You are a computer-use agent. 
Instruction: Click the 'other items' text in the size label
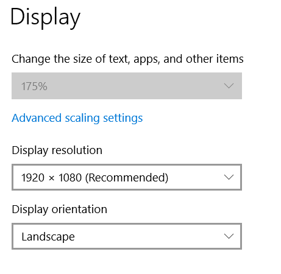click(215, 59)
